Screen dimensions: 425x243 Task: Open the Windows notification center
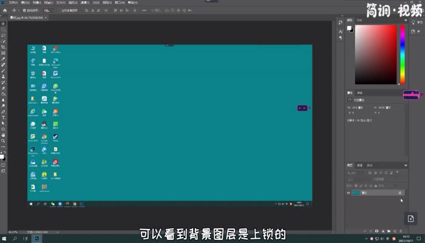click(x=418, y=239)
